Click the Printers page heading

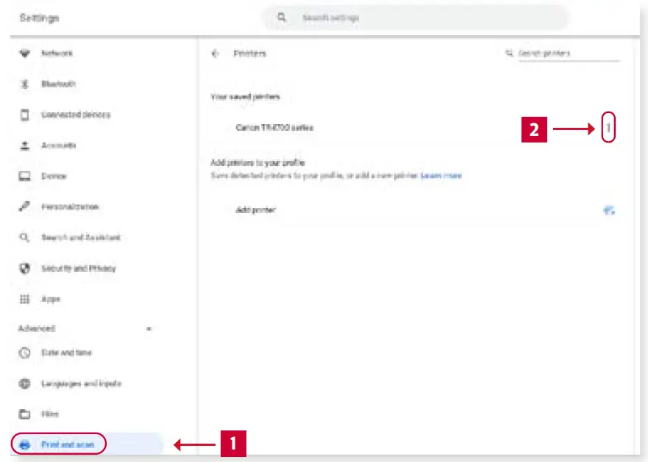tap(250, 54)
